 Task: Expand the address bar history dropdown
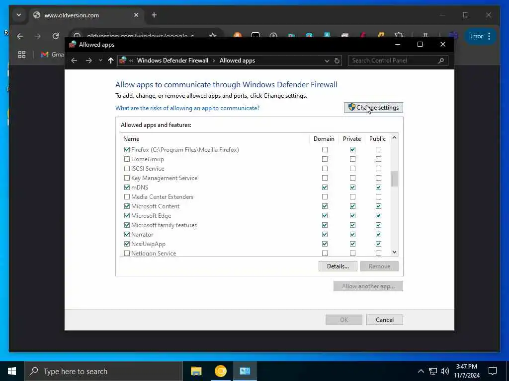click(327, 61)
